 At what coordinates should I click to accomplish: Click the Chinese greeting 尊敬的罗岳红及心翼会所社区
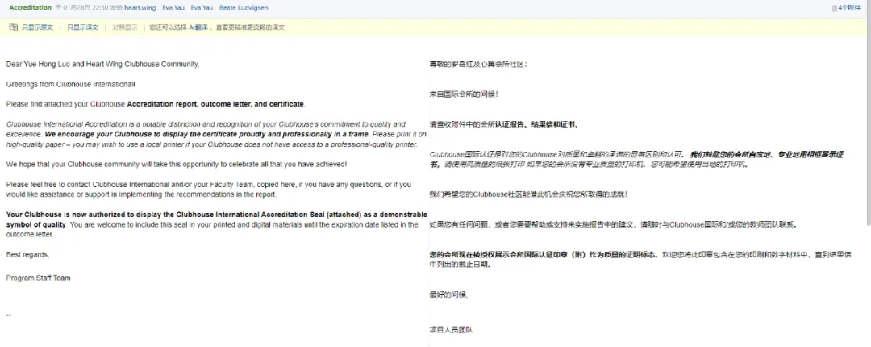[x=478, y=64]
